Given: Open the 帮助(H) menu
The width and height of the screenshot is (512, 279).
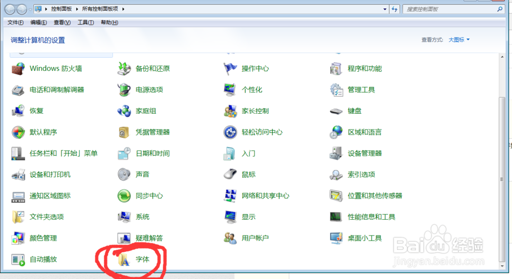Looking at the screenshot, I should [x=110, y=23].
